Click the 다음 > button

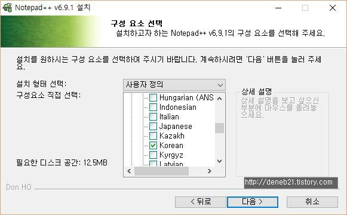point(253,202)
